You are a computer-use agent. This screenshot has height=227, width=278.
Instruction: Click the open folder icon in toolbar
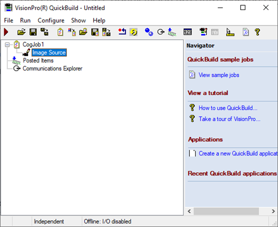pos(22,32)
